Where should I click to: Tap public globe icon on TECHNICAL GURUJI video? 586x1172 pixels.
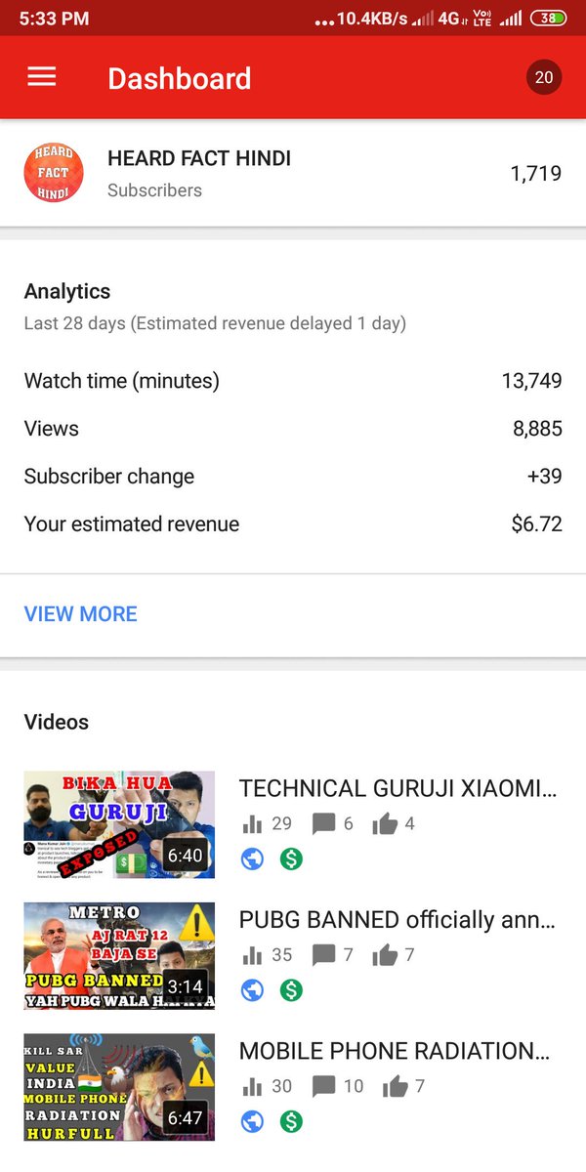pyautogui.click(x=252, y=859)
